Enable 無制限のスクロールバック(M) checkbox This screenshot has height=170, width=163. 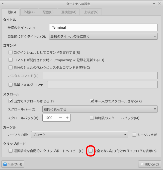[x=92, y=118]
